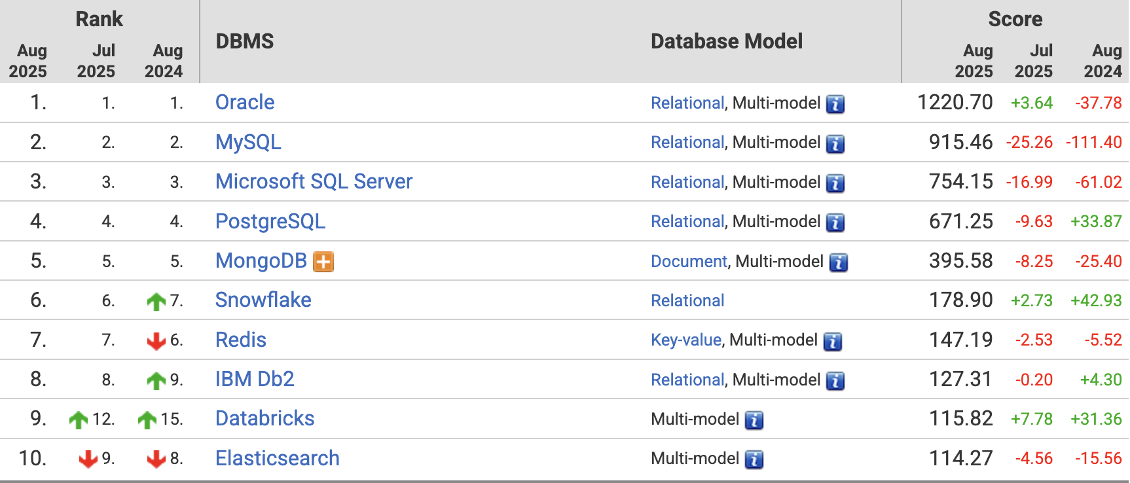Click the Key-value database model link
1130x483 pixels.
(x=685, y=340)
